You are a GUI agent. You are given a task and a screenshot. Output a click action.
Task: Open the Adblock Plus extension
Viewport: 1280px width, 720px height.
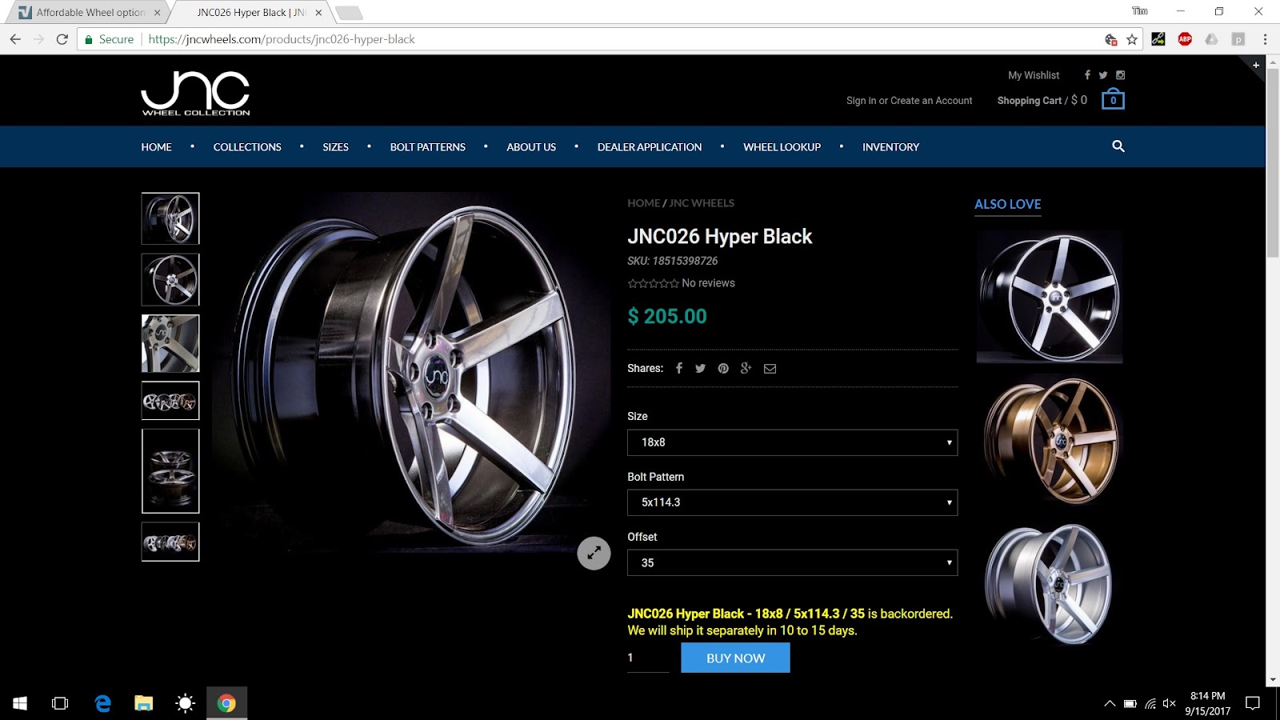1185,39
